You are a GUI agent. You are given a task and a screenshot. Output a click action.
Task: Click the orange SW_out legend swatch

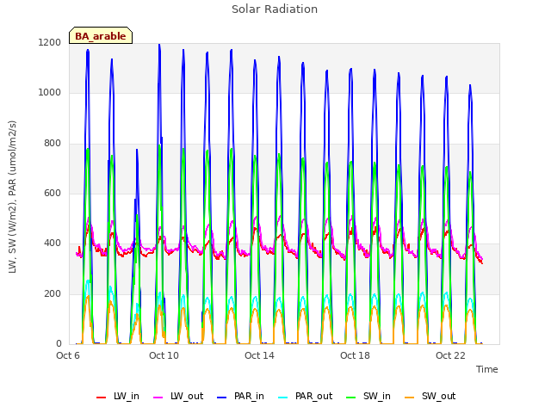coord(410,398)
